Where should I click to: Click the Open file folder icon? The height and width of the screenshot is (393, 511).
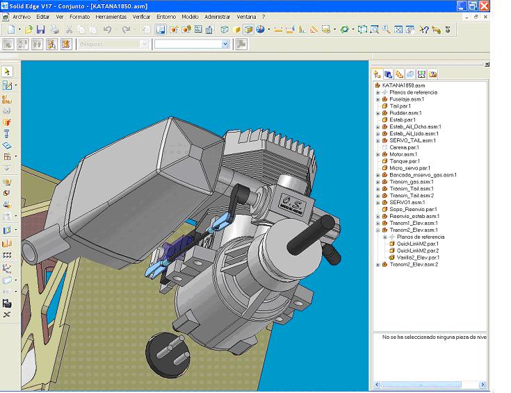click(29, 30)
